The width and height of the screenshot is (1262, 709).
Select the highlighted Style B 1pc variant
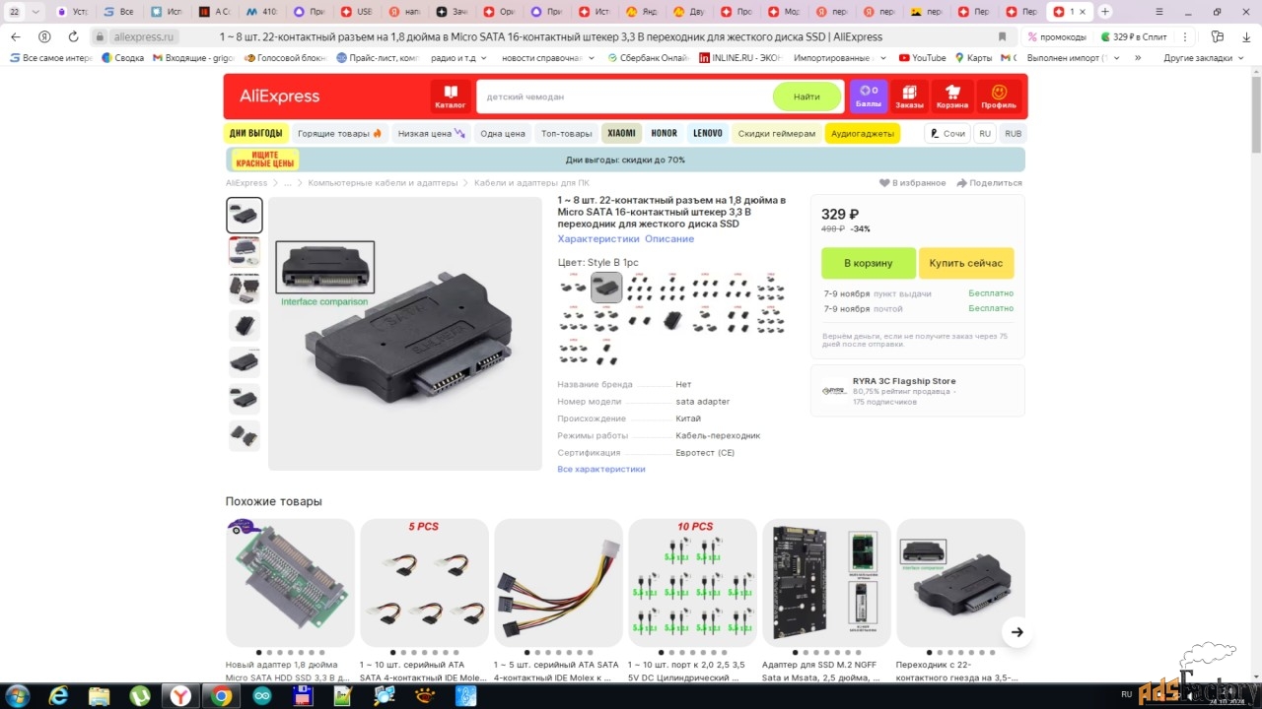click(606, 289)
